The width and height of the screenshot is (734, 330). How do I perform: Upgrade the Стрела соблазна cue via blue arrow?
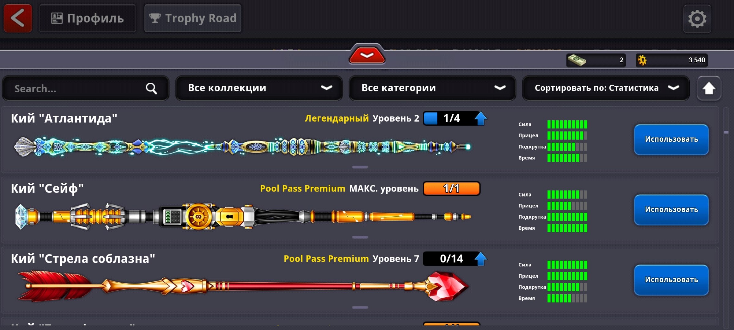point(481,259)
